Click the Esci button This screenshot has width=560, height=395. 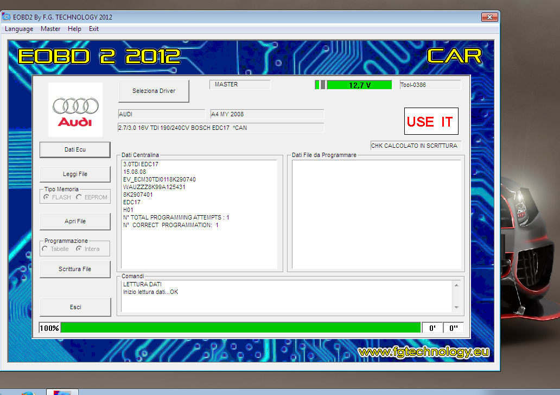(75, 307)
